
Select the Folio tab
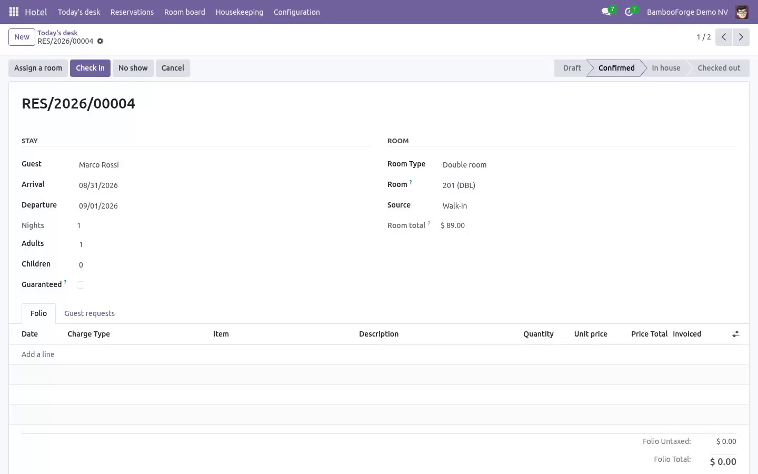pyautogui.click(x=38, y=313)
